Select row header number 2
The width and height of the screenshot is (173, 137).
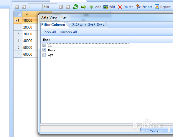click(18, 27)
